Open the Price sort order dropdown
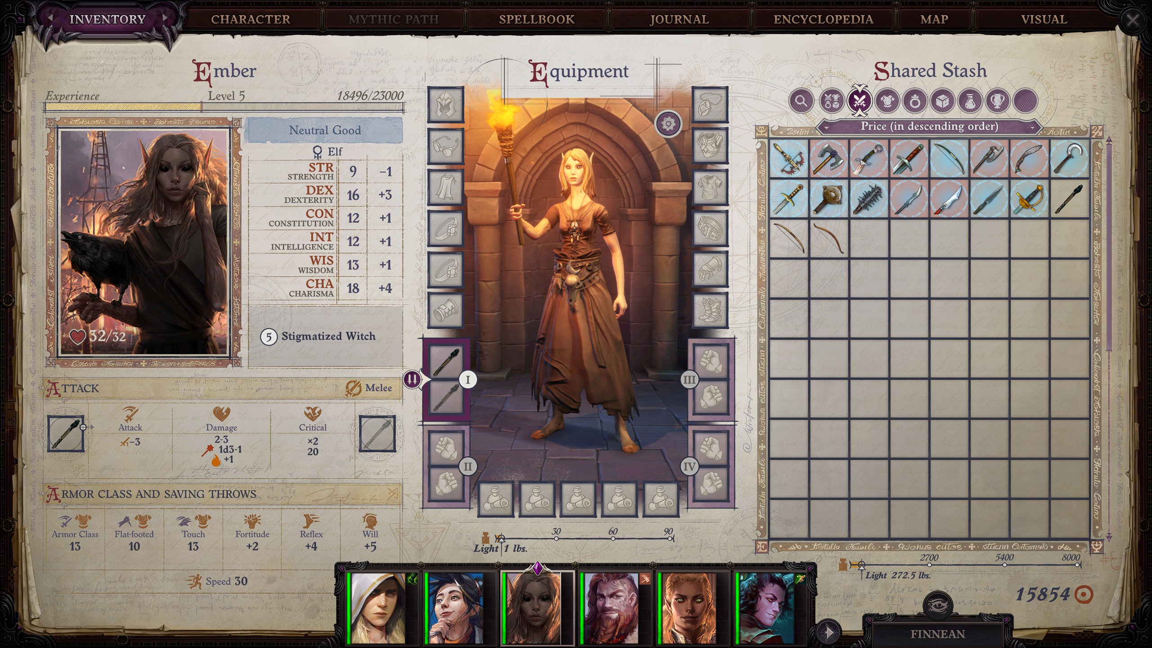Screen dimensions: 1152x648 tap(929, 126)
